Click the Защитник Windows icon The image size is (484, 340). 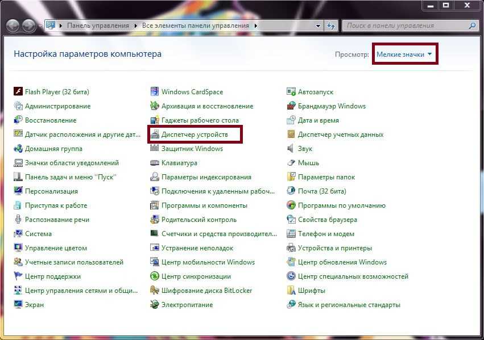[x=155, y=149]
